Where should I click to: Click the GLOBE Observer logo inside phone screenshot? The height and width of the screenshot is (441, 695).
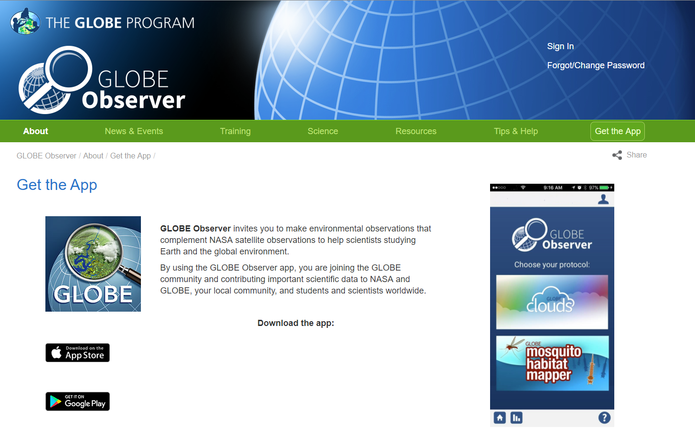(x=552, y=235)
